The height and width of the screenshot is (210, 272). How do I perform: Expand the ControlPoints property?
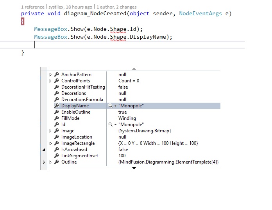tap(50, 81)
